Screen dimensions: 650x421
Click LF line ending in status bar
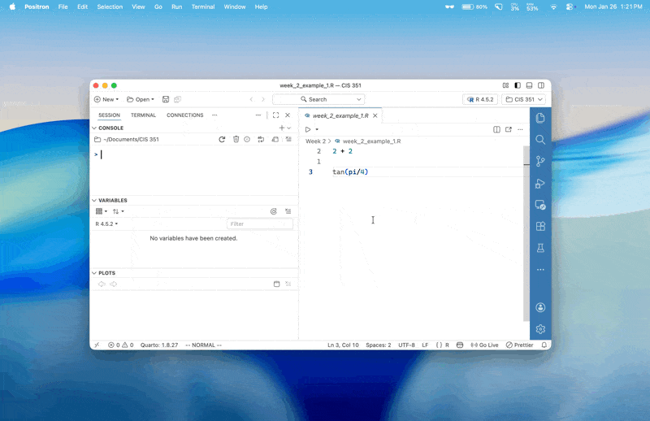pos(425,345)
